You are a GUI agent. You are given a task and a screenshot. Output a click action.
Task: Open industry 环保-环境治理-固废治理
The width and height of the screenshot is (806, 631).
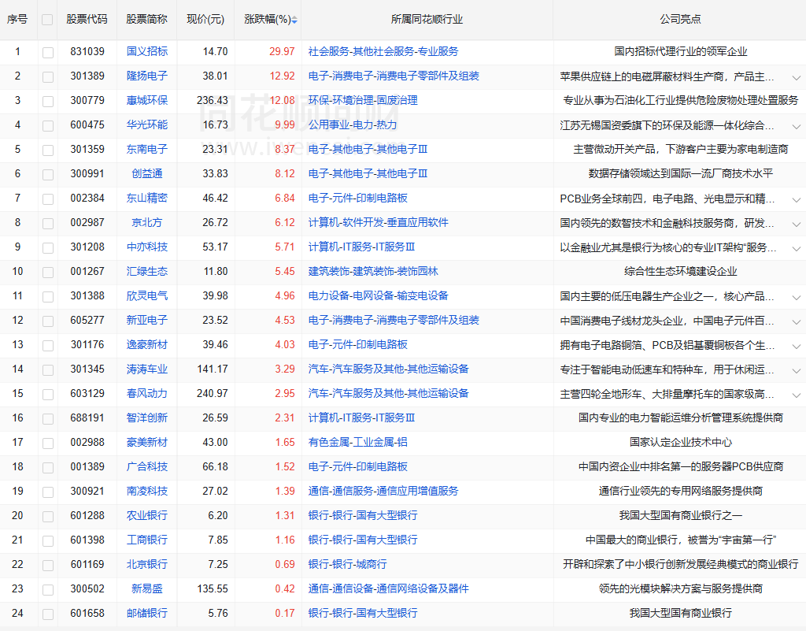pos(363,100)
